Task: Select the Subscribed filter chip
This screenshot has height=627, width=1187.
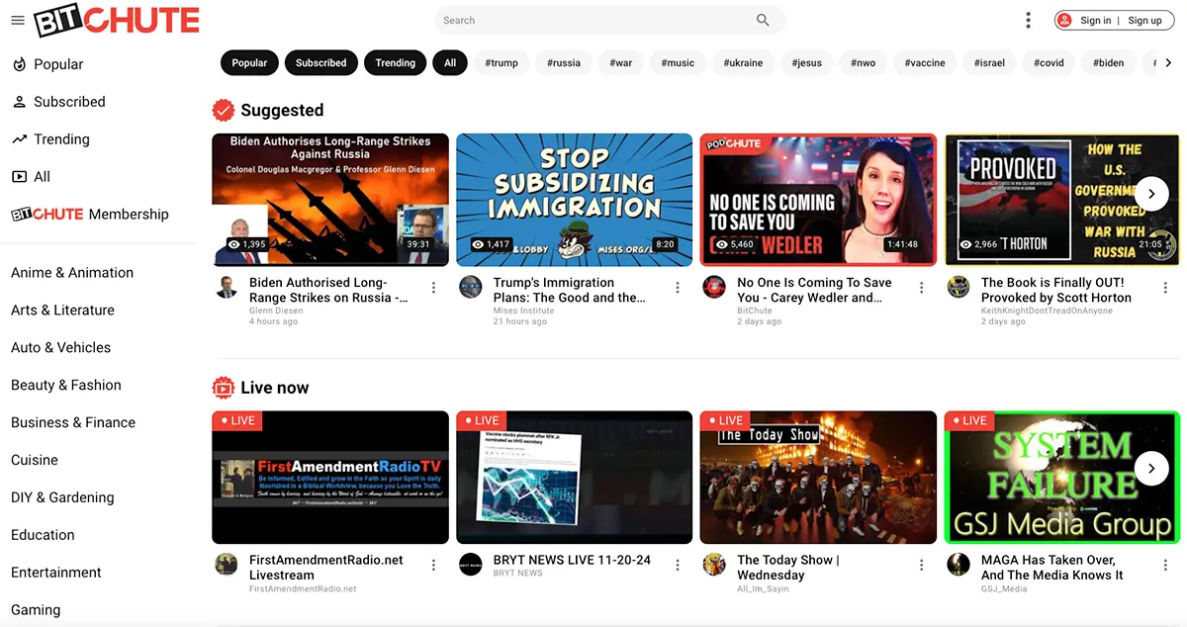Action: 321,62
